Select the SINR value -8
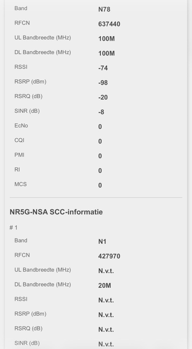Image resolution: width=192 pixels, height=349 pixels. [101, 112]
